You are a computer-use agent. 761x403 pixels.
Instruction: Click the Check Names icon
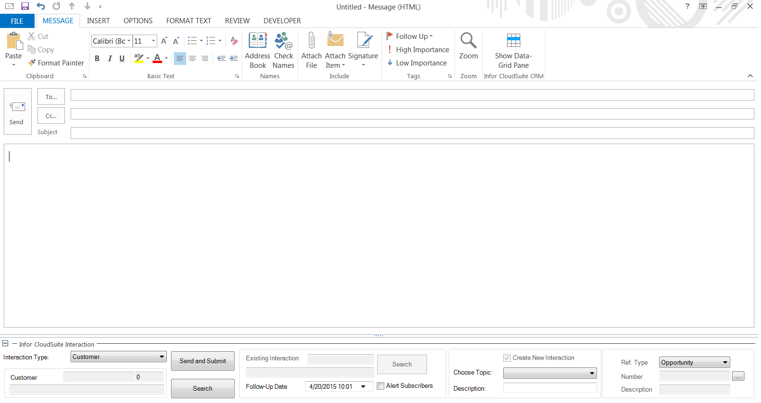pos(283,41)
